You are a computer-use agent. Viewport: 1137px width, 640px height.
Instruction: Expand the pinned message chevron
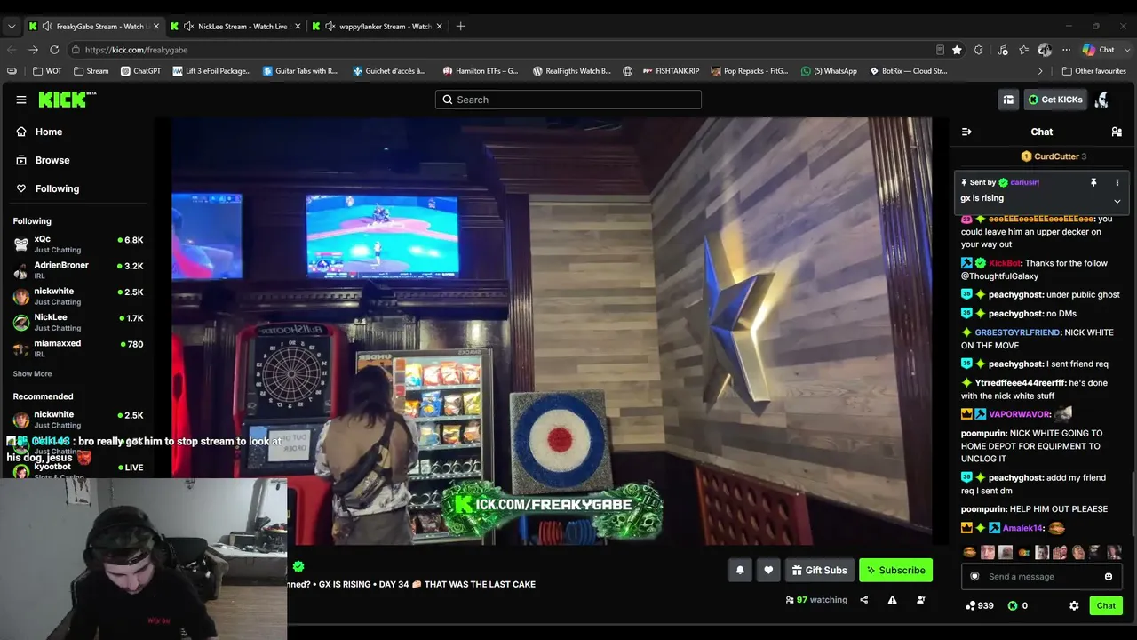click(x=1117, y=201)
